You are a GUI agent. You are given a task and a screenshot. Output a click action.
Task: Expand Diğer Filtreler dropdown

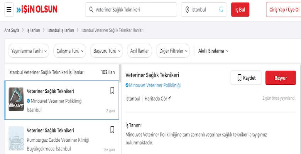coord(173,51)
